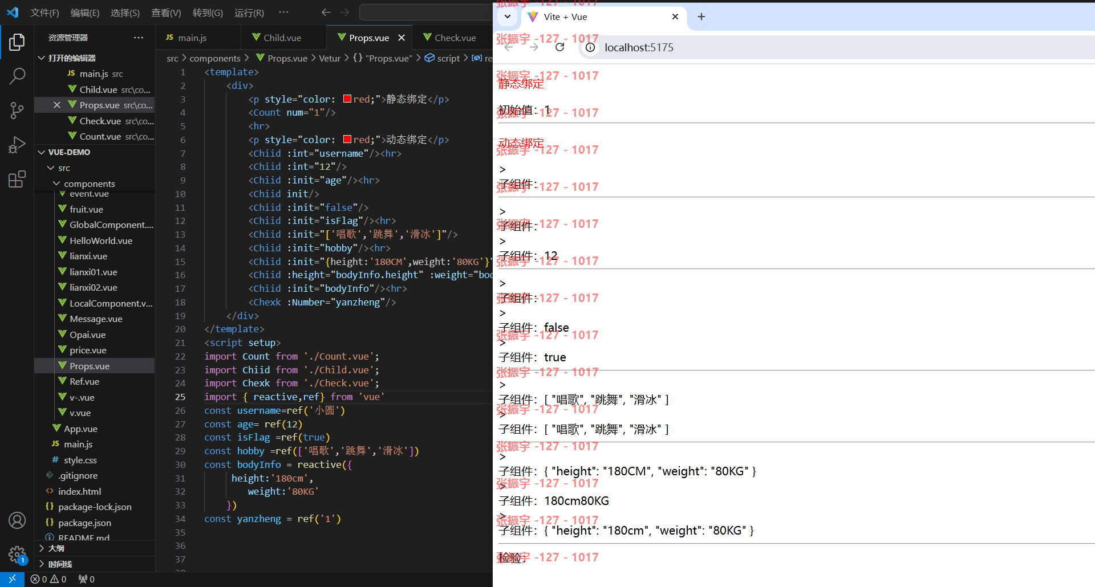Open the 文件(F) menu
Screen dimensions: 1095x587
(x=44, y=13)
